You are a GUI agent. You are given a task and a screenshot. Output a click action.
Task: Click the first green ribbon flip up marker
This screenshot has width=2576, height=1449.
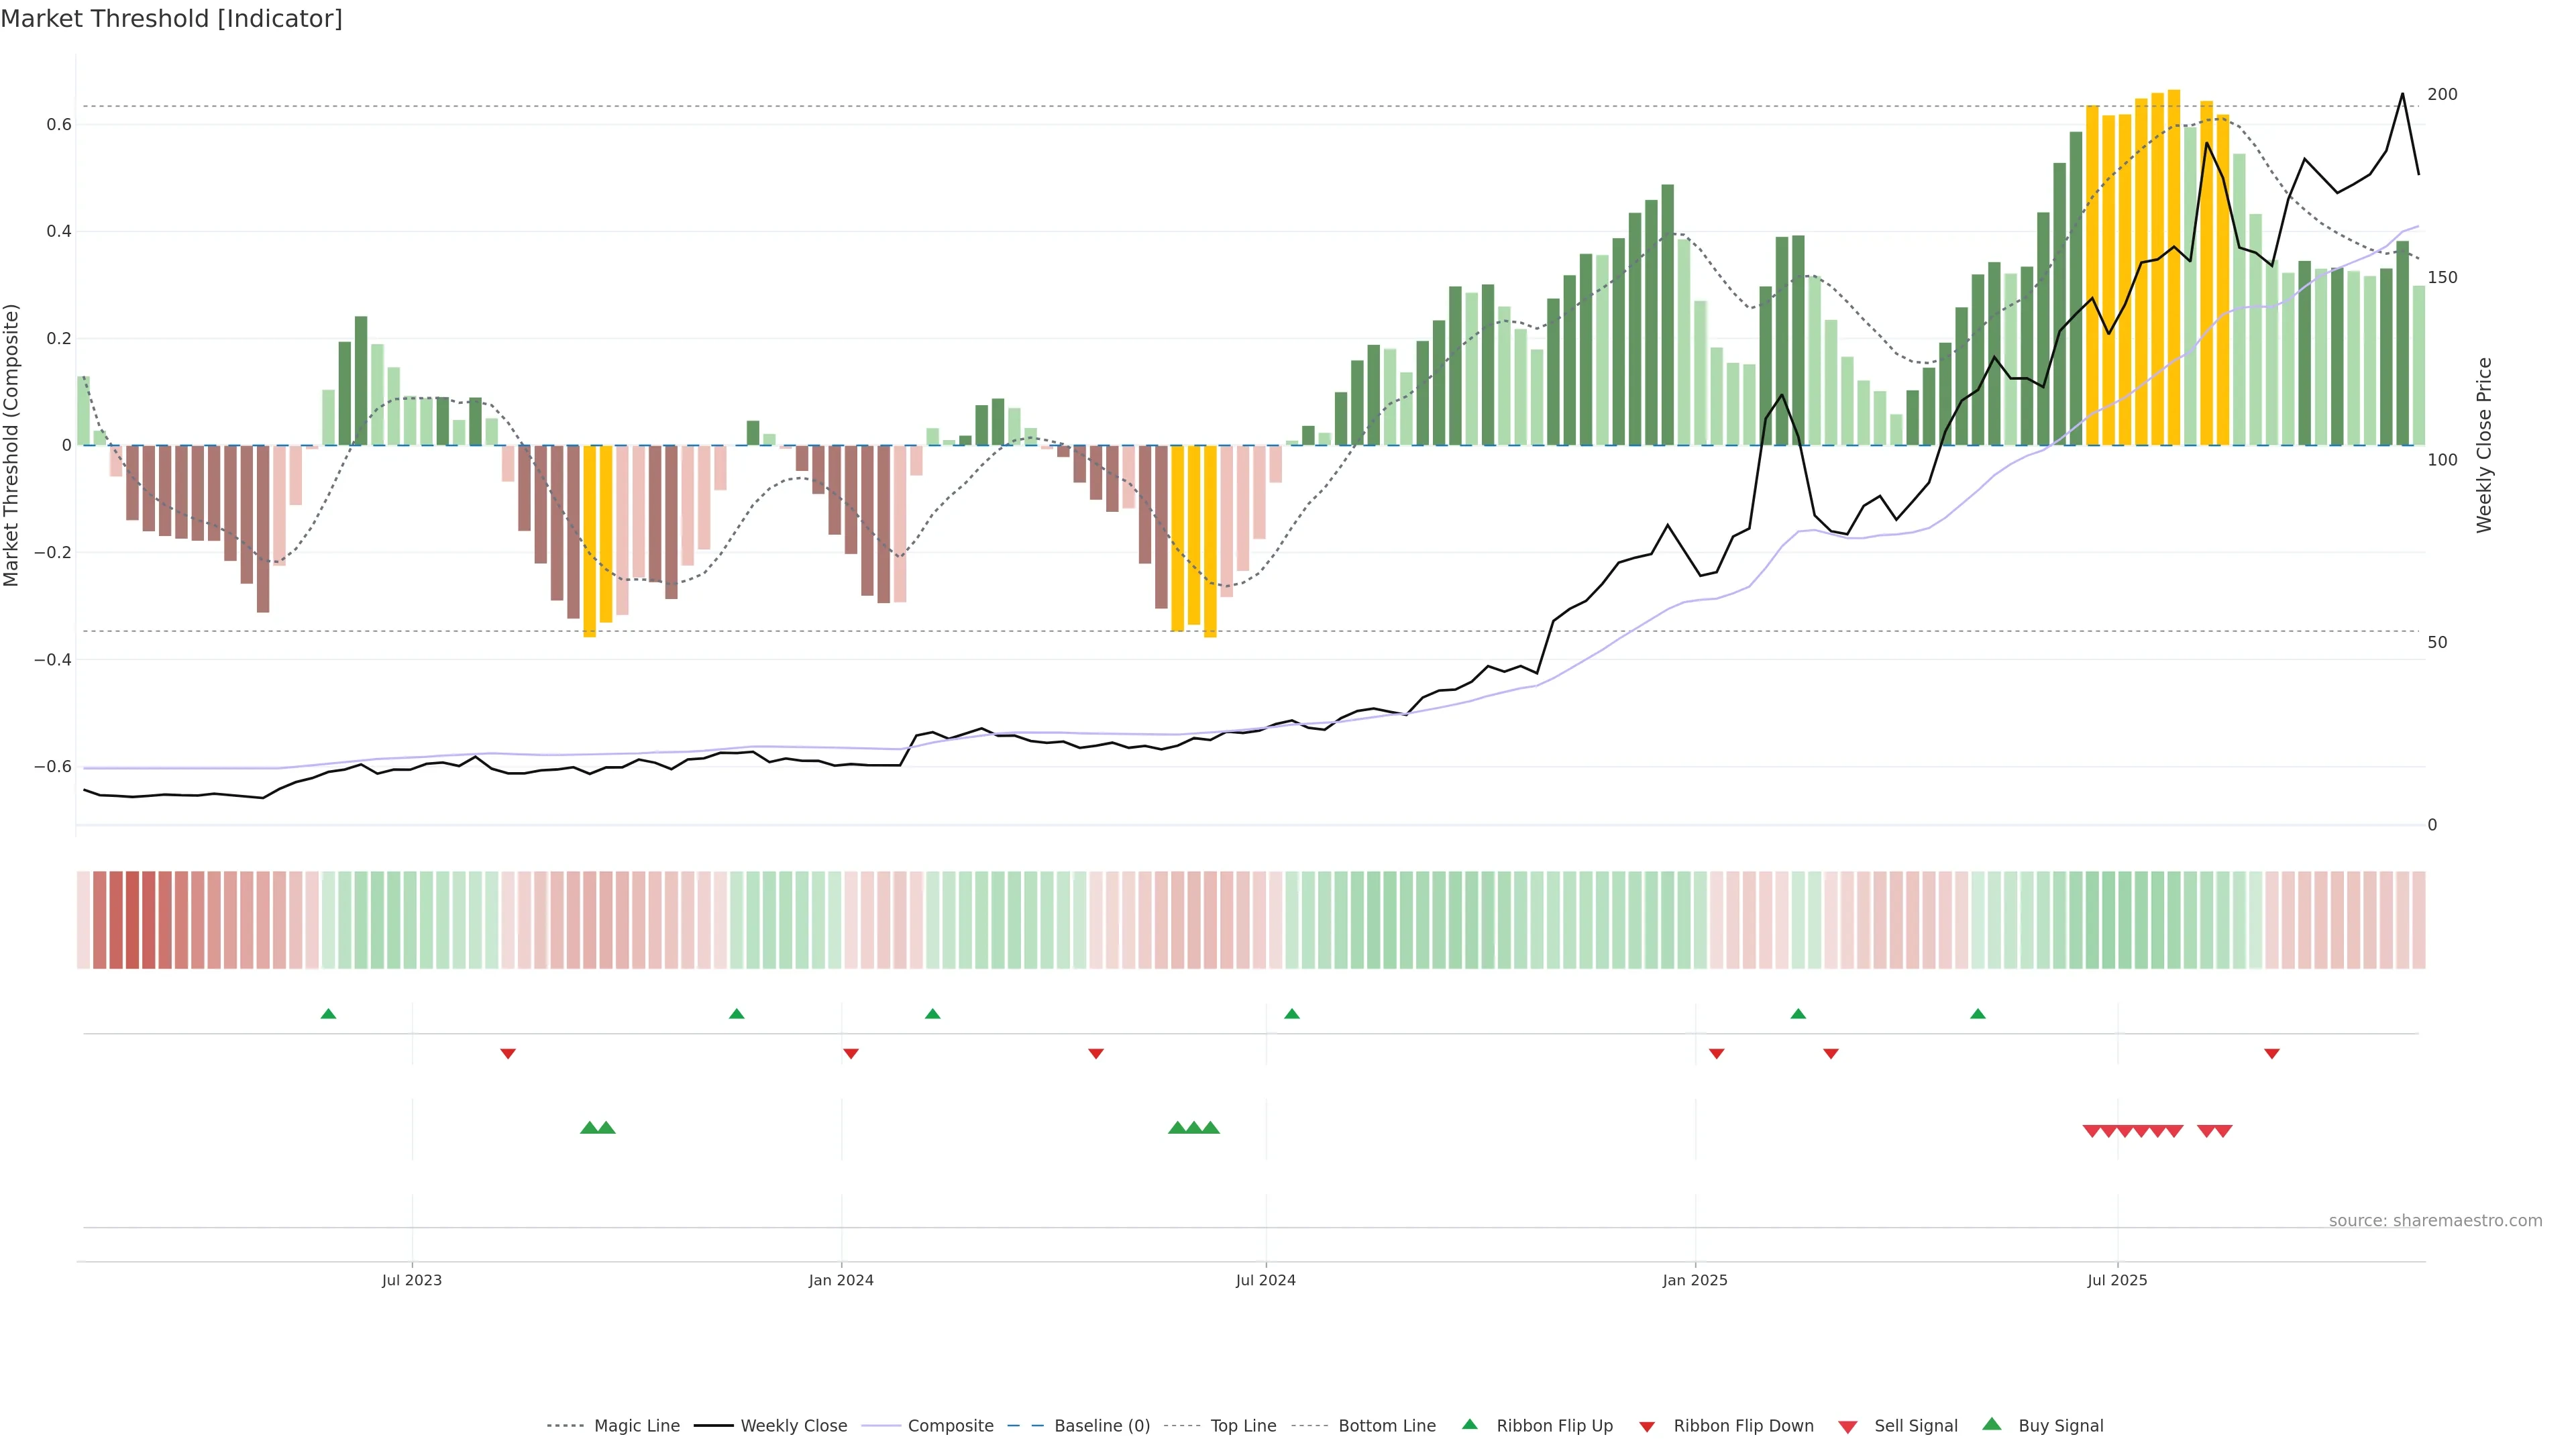pyautogui.click(x=328, y=1014)
